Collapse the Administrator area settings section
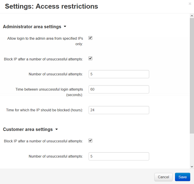Viewport: 194px width, 184px height. (x=65, y=26)
